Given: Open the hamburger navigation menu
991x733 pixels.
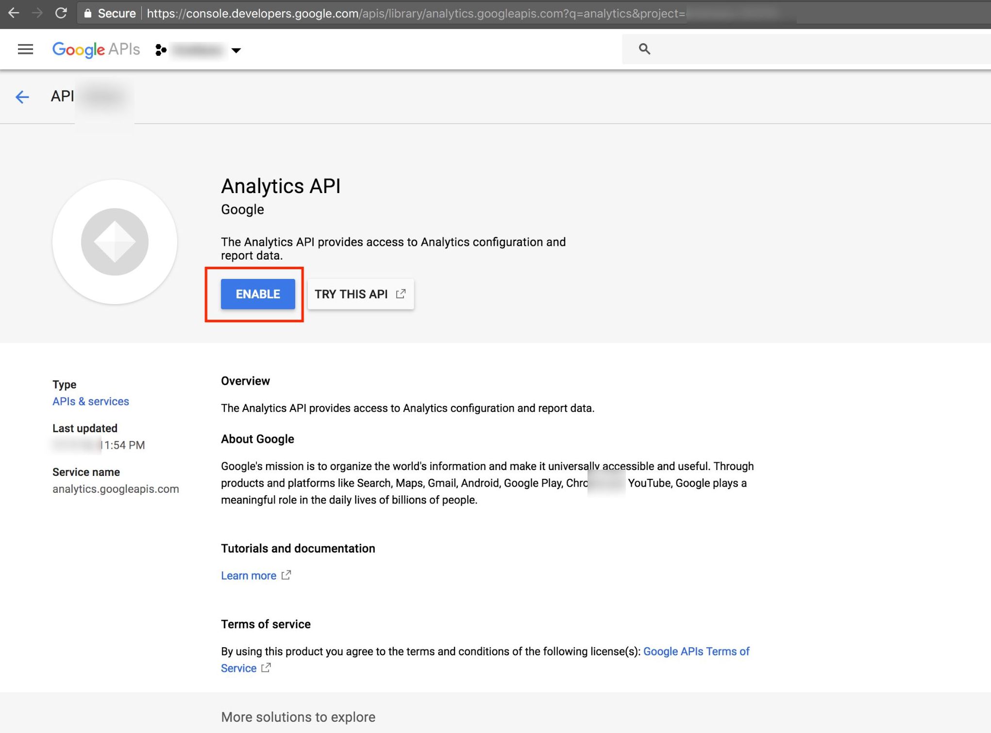Looking at the screenshot, I should 25,49.
